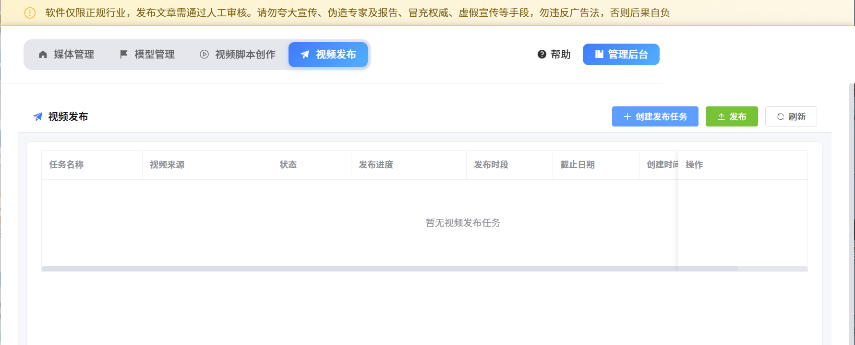
Task: Click the paper plane icon beside 视频发布 heading
Action: tap(37, 116)
